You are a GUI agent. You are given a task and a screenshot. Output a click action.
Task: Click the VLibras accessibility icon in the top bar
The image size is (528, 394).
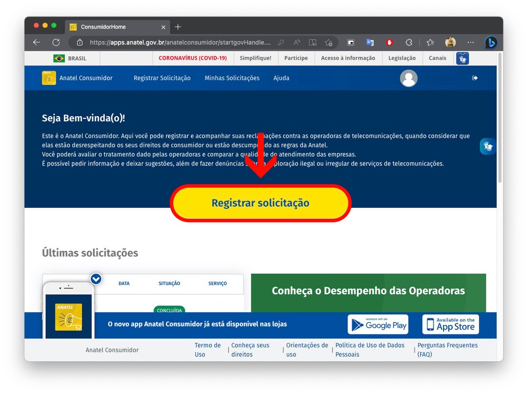(463, 59)
